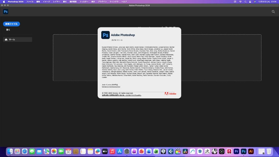Open DaVinci Resolve from the Dock
279x157 pixels.
tap(185, 151)
